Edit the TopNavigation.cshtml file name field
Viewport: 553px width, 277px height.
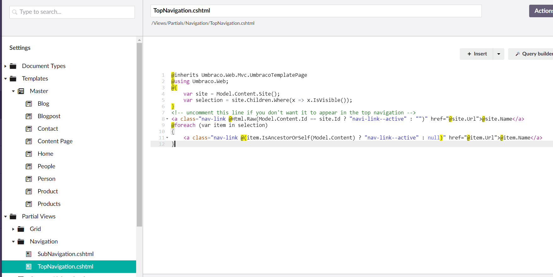(x=316, y=11)
